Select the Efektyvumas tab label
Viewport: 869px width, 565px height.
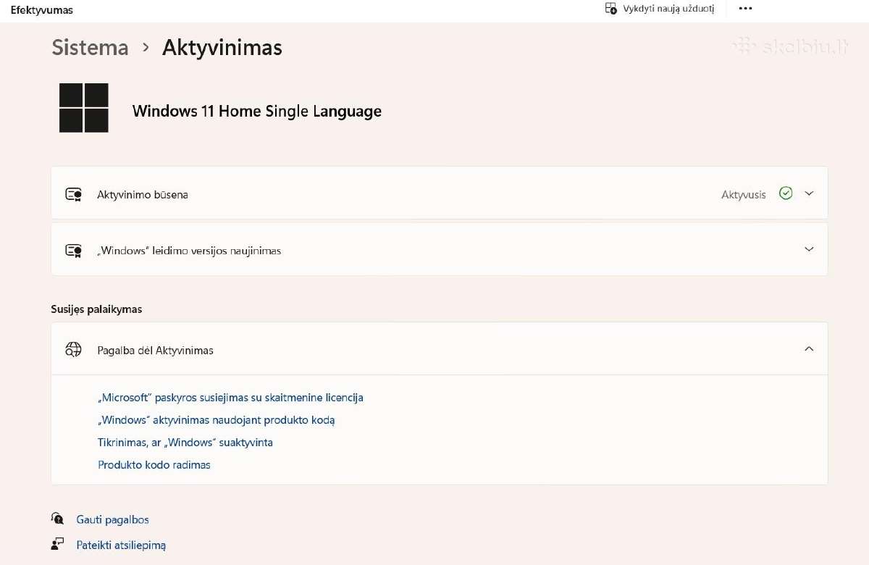coord(42,10)
